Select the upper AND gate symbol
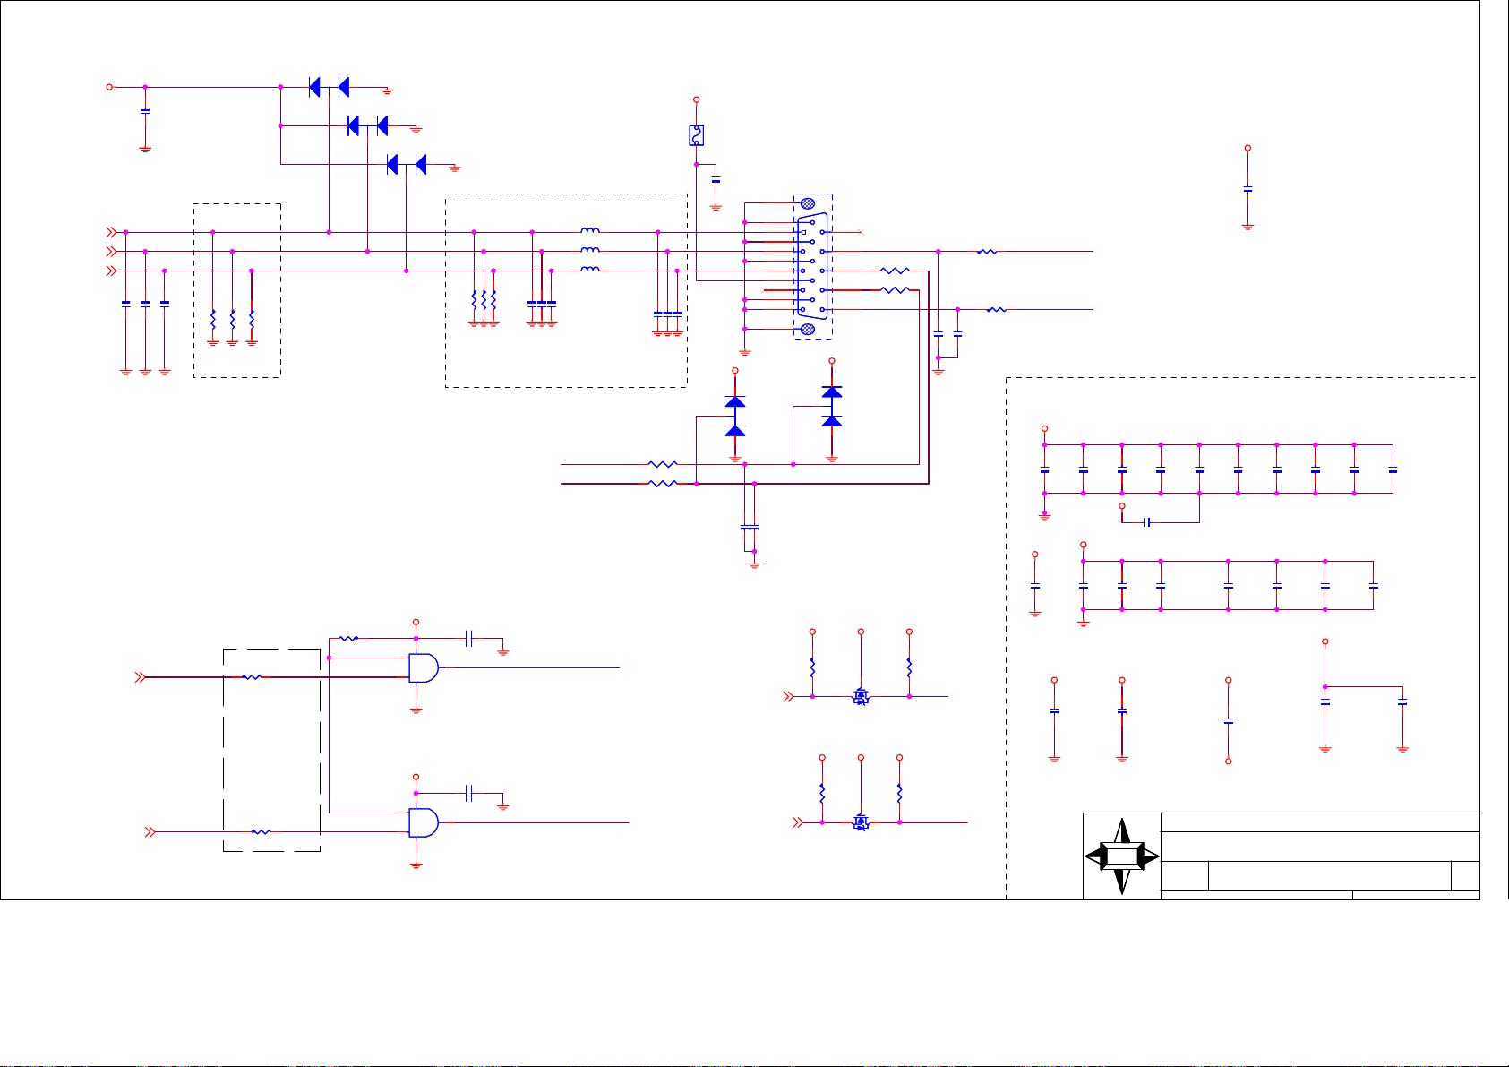1509x1067 pixels. point(424,668)
